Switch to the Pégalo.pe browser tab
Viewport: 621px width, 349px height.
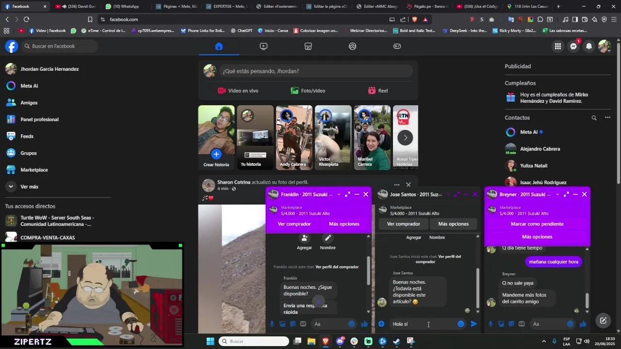pos(427,6)
